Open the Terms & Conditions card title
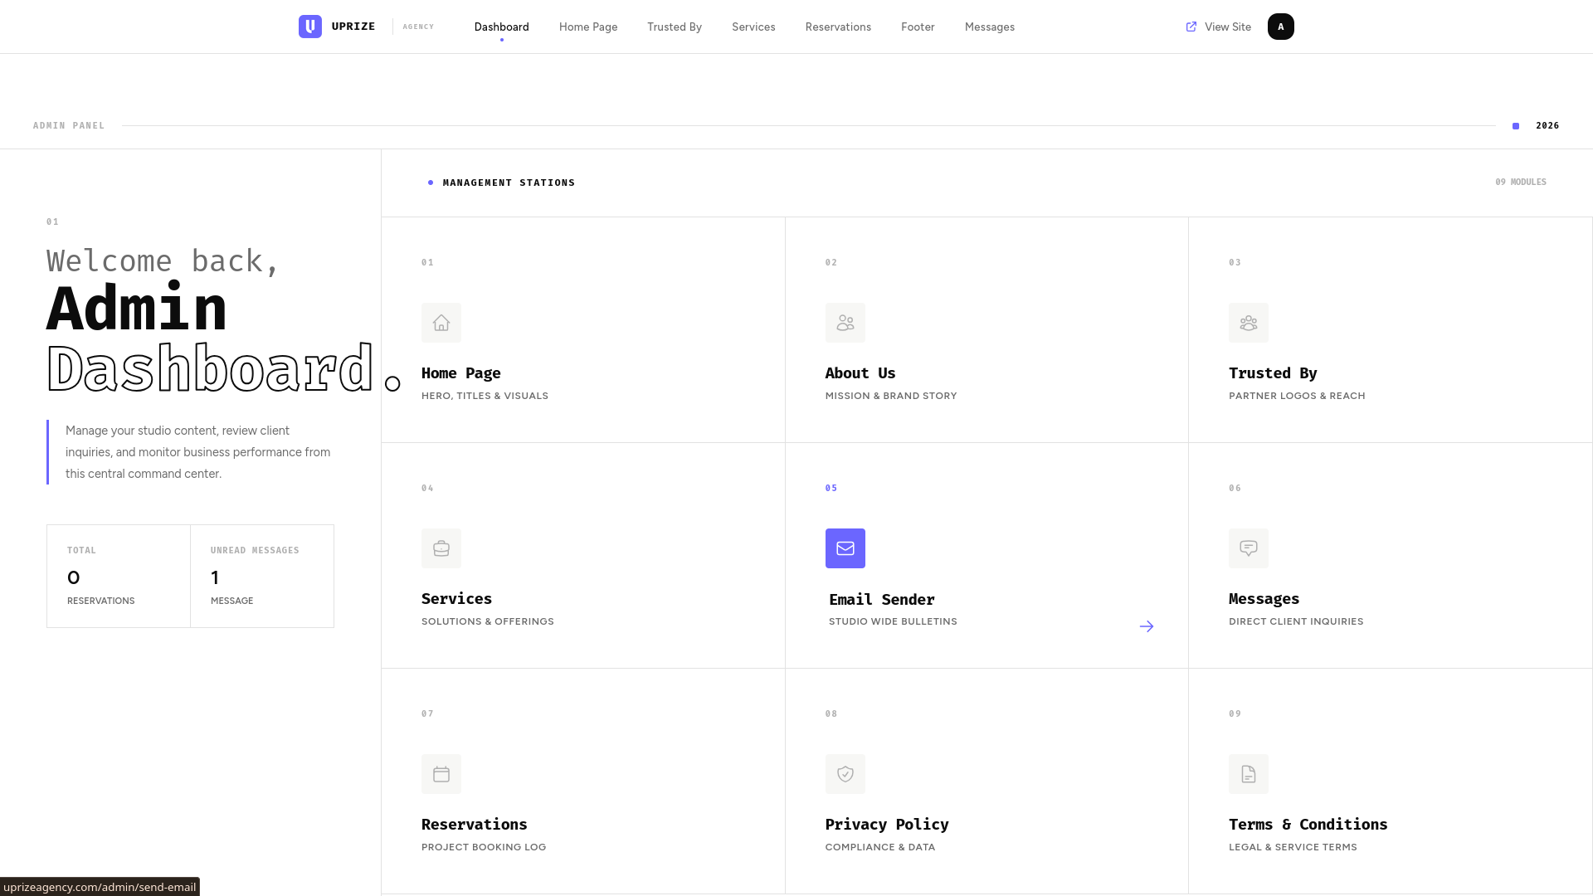 [x=1308, y=825]
